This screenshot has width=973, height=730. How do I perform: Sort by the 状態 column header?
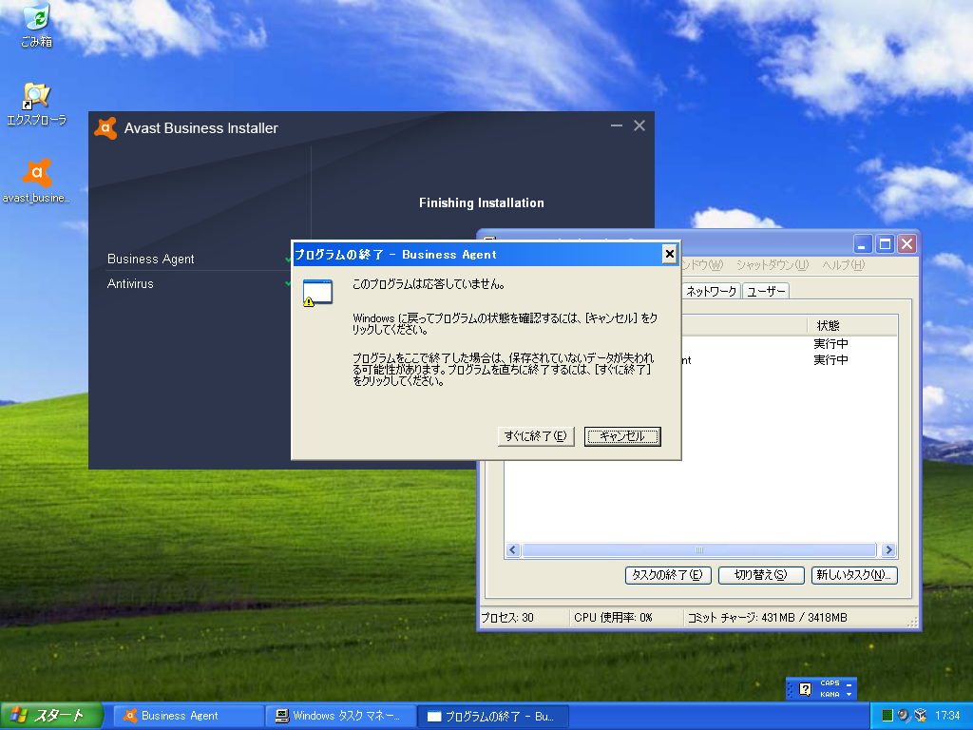pyautogui.click(x=852, y=325)
